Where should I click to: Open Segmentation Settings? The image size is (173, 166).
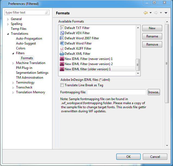click(32, 73)
